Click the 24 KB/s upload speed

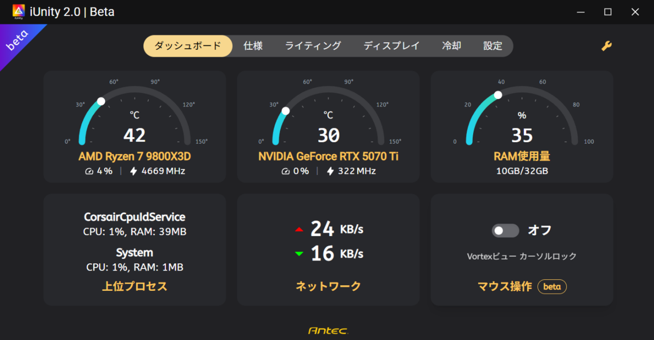coord(337,229)
